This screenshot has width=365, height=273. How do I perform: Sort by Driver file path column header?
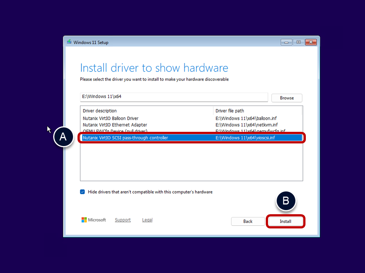[x=258, y=111]
